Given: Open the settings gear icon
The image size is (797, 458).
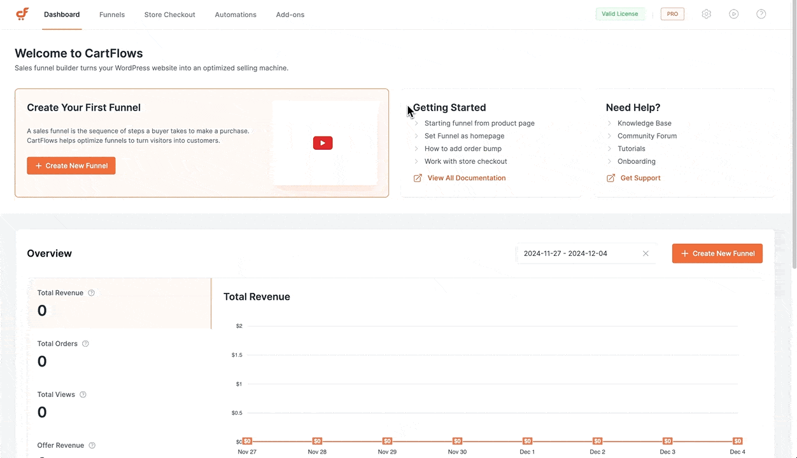Looking at the screenshot, I should [x=706, y=14].
